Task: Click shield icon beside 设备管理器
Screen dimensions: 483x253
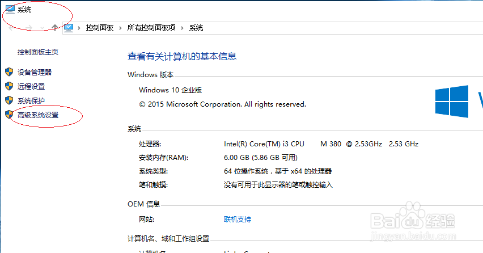Action: click(x=9, y=72)
